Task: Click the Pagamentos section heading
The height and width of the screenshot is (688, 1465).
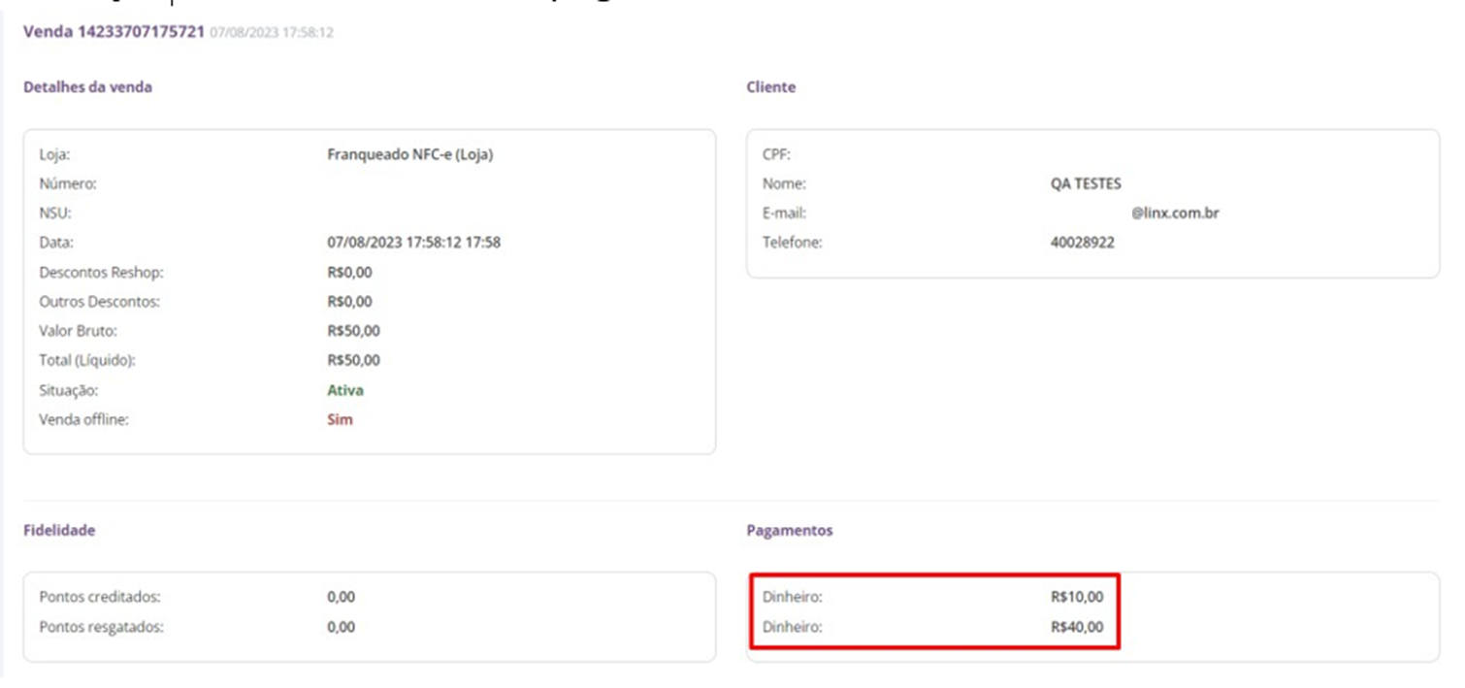Action: pos(789,531)
